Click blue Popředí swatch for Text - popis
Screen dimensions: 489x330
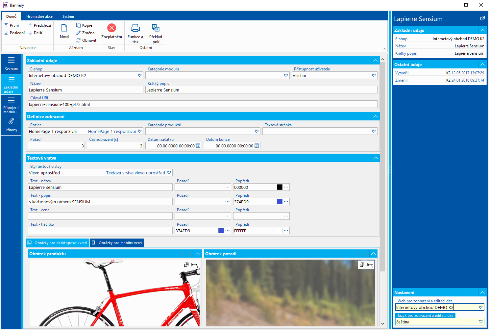pos(280,202)
